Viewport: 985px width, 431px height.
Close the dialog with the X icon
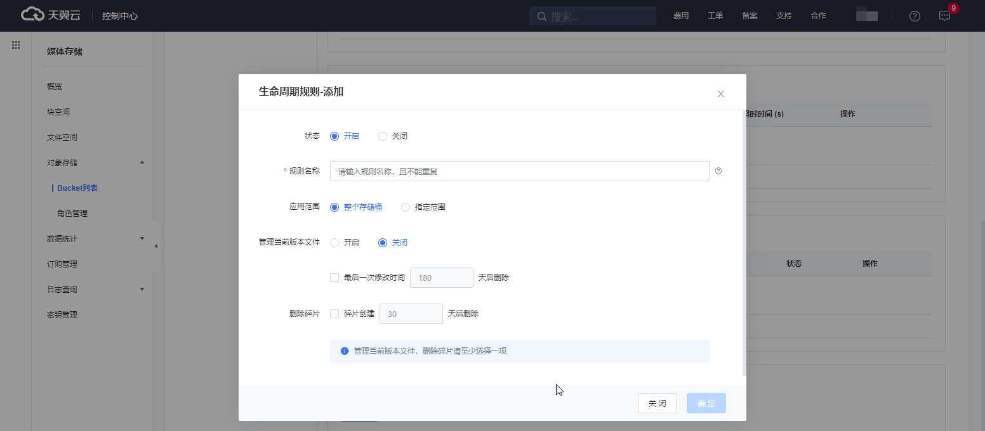click(720, 94)
